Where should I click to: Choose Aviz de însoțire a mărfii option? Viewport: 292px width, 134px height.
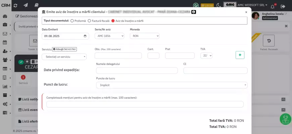pyautogui.click(x=113, y=21)
